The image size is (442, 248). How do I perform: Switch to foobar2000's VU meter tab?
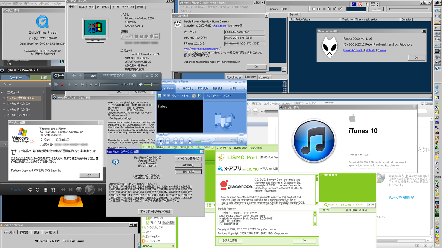(265, 77)
